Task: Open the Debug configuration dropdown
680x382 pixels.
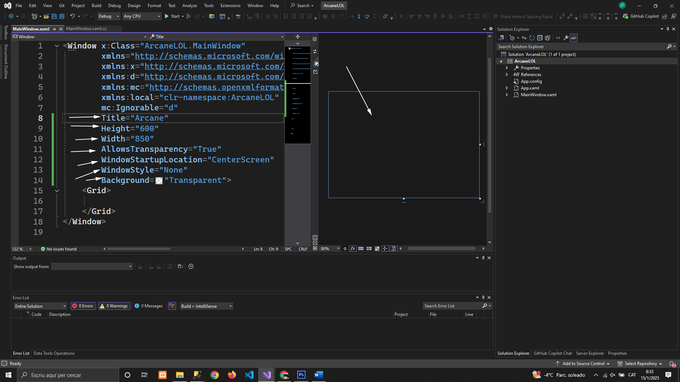Action: coord(109,16)
